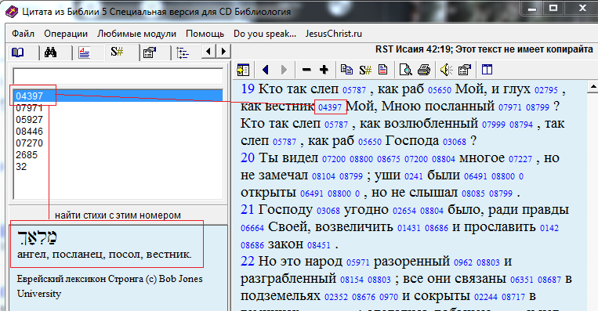598x311 pixels.
Task: Select 04397 in the number list
Action: [x=118, y=96]
